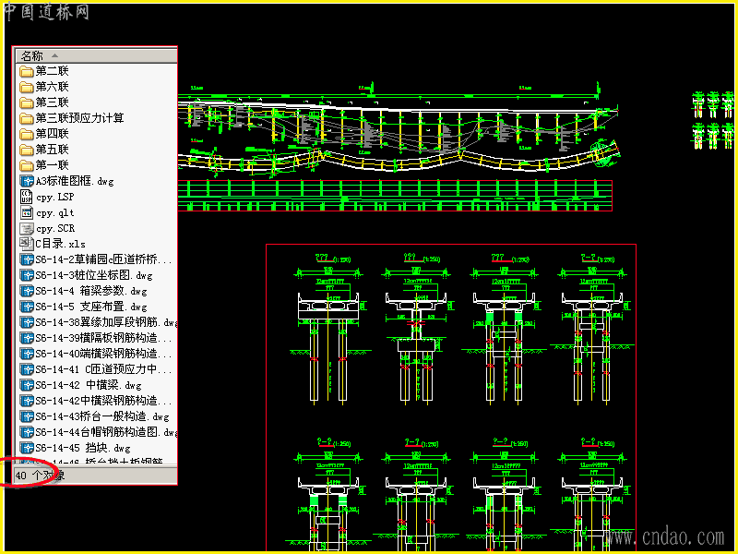Click the 40 个对象 status bar text
This screenshot has height=554, width=738.
click(40, 476)
